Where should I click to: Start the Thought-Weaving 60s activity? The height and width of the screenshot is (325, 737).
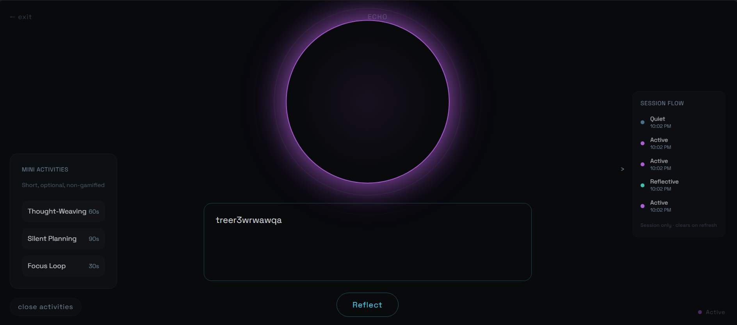point(63,211)
